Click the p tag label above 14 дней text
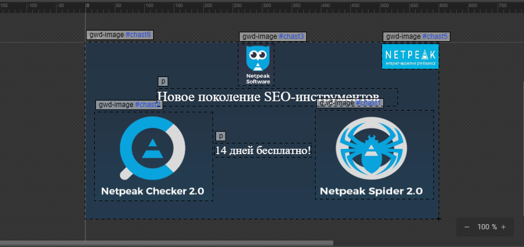Image resolution: width=524 pixels, height=247 pixels. 221,136
